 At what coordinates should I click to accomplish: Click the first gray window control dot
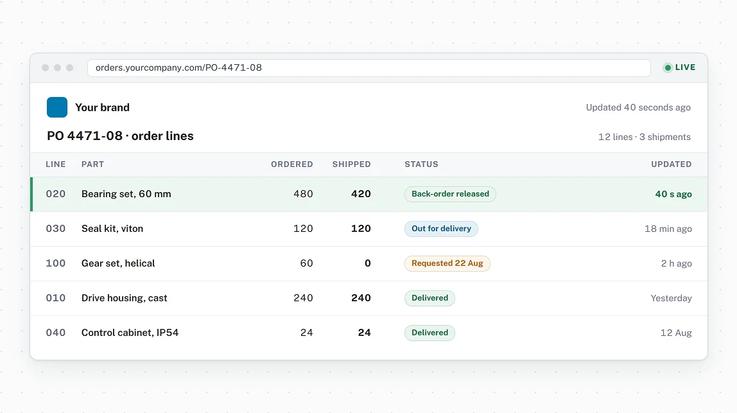(45, 67)
